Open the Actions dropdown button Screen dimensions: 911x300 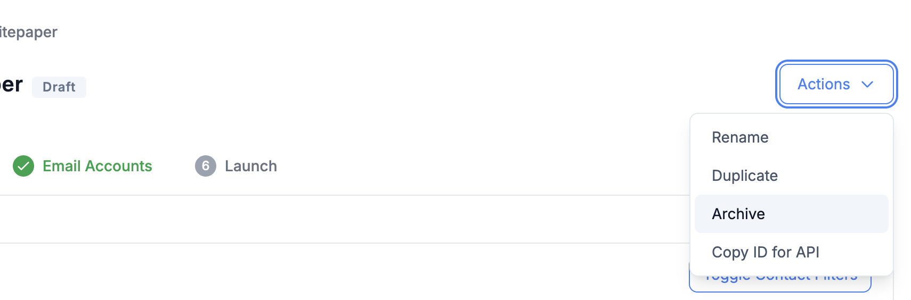coord(836,84)
